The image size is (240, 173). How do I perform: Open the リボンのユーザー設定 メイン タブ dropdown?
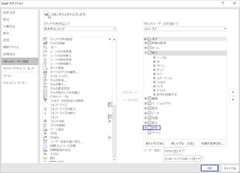pyautogui.click(x=185, y=29)
